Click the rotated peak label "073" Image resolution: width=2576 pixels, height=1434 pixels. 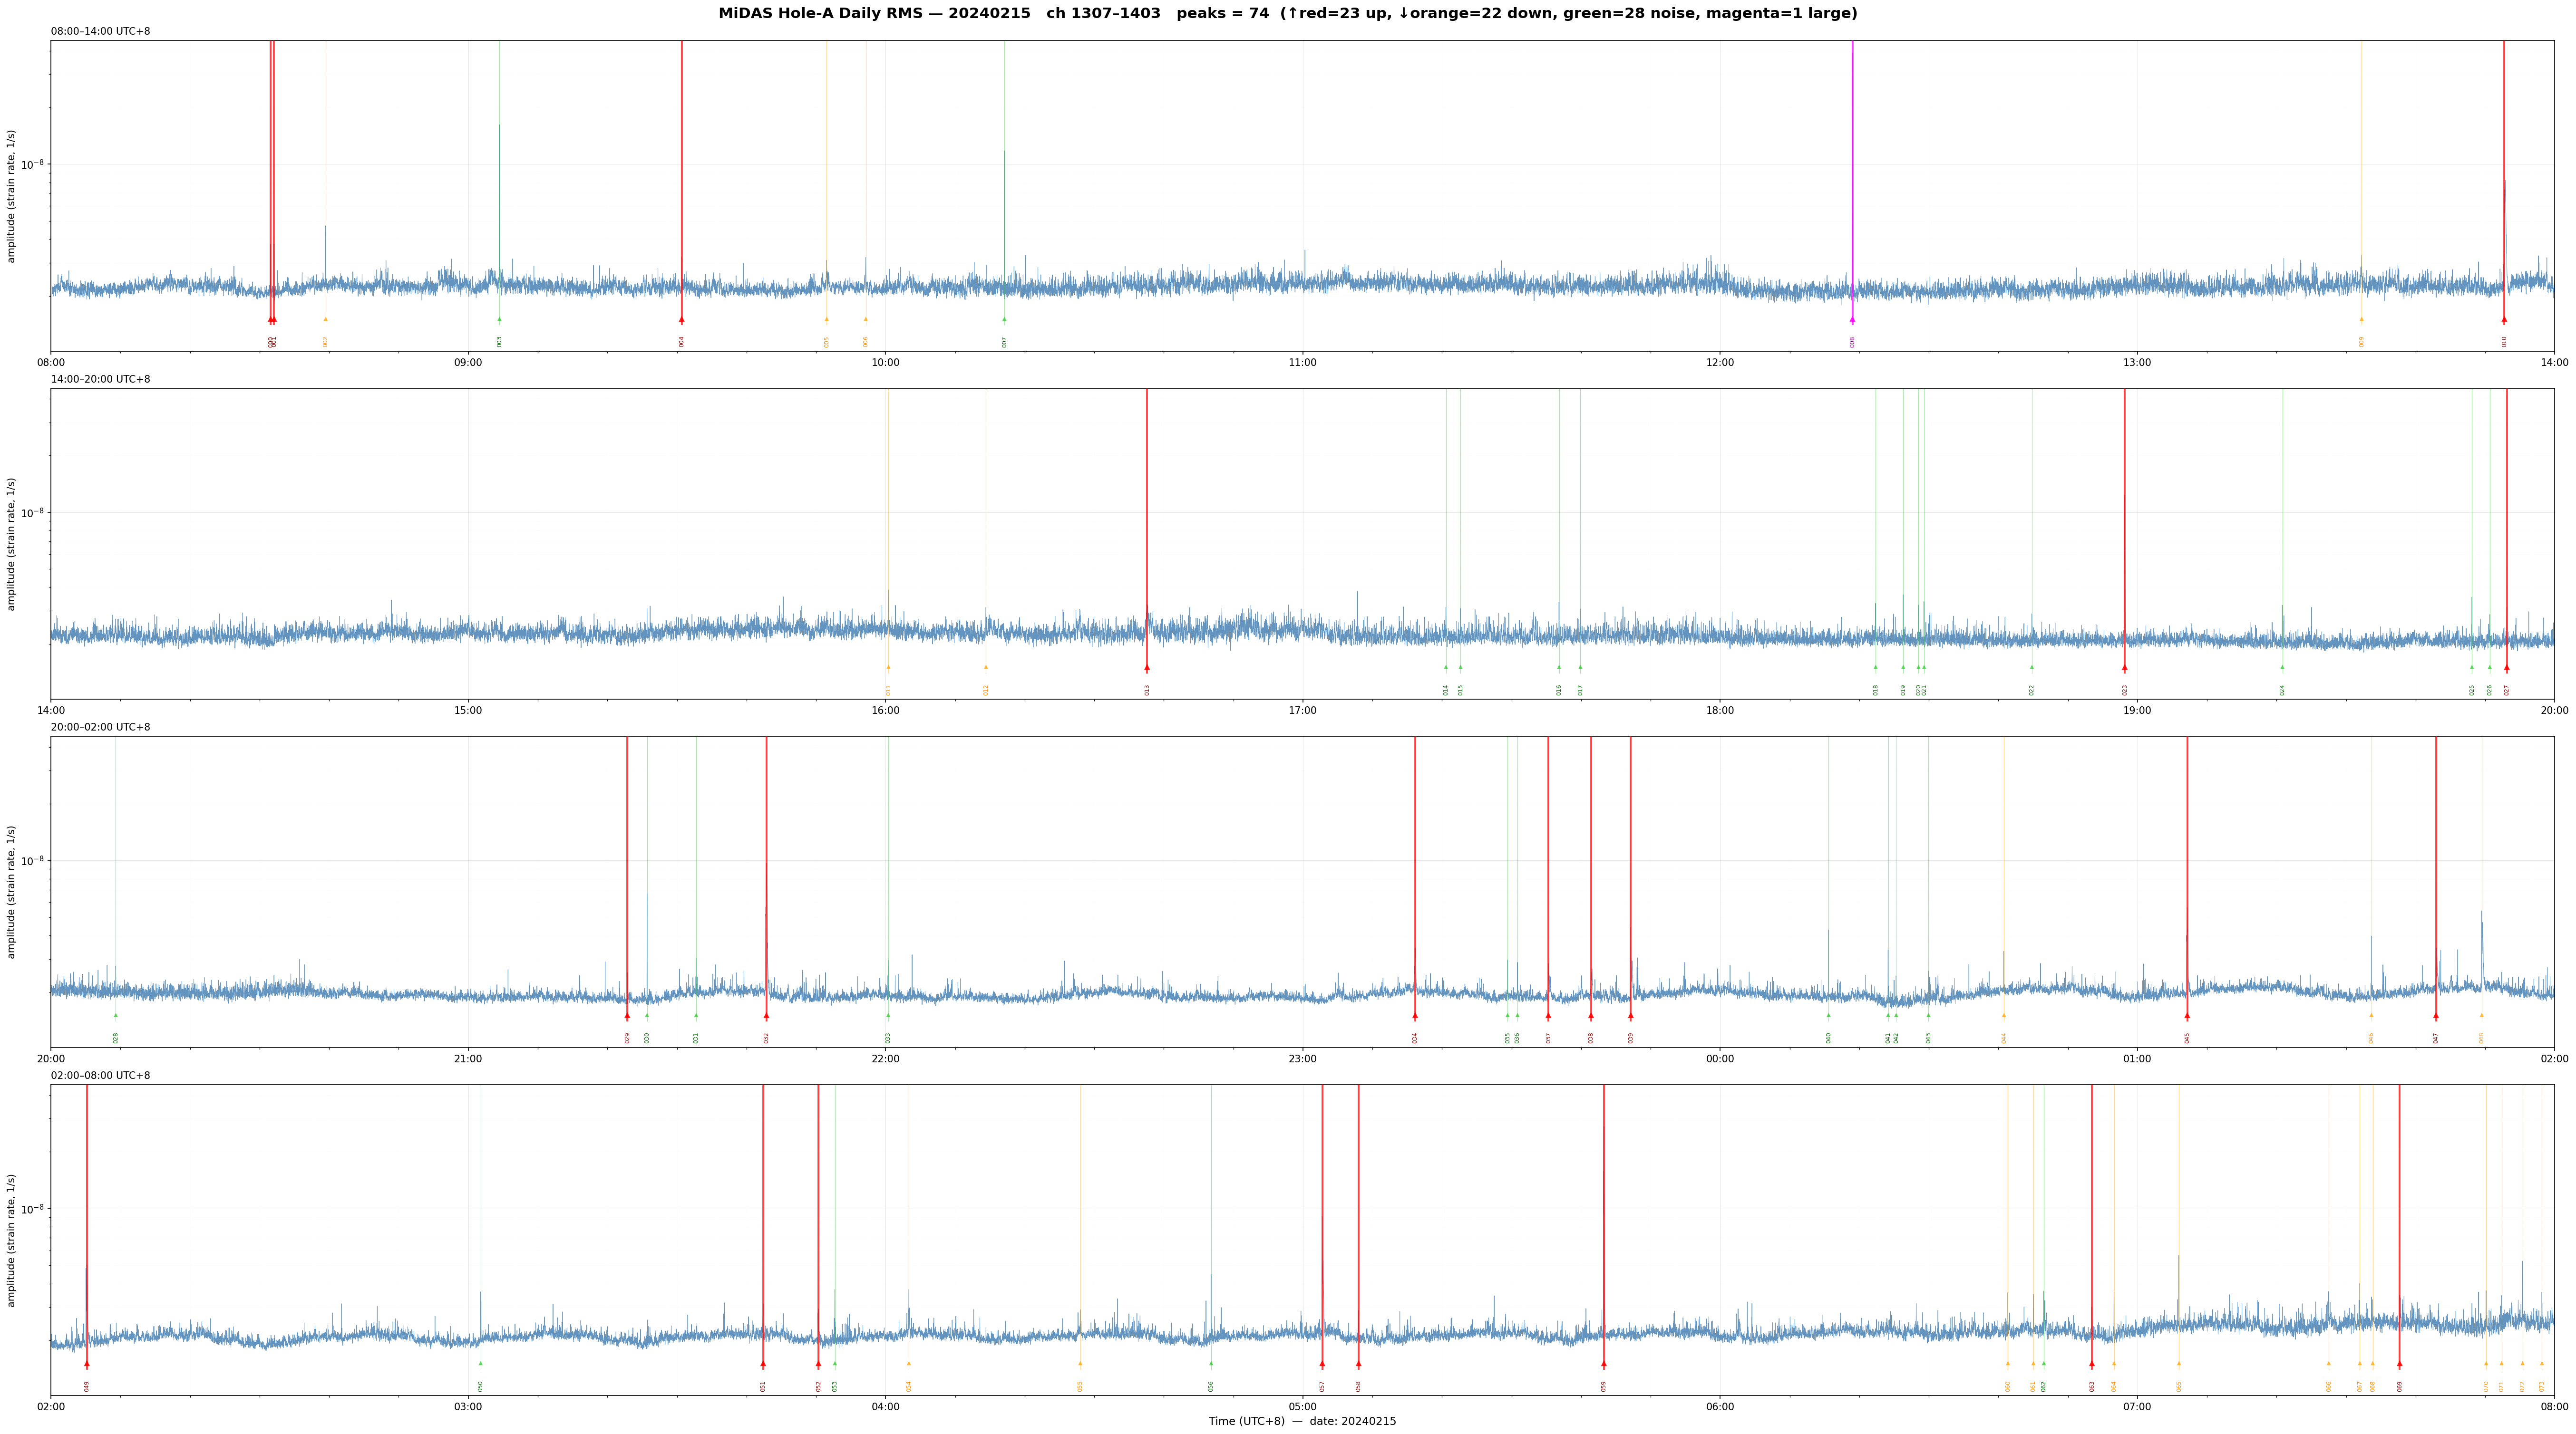coord(2542,1386)
